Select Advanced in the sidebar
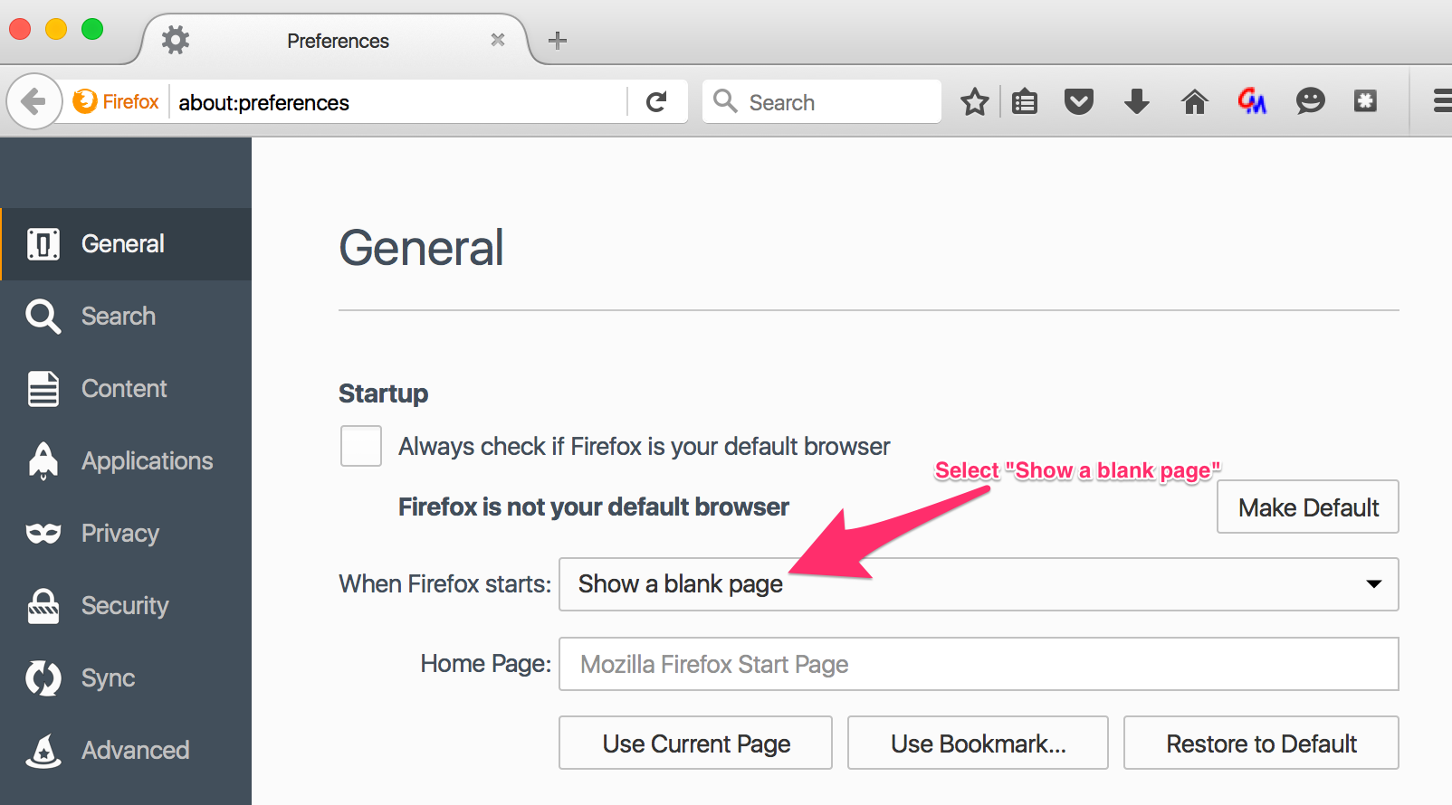 pyautogui.click(x=135, y=751)
